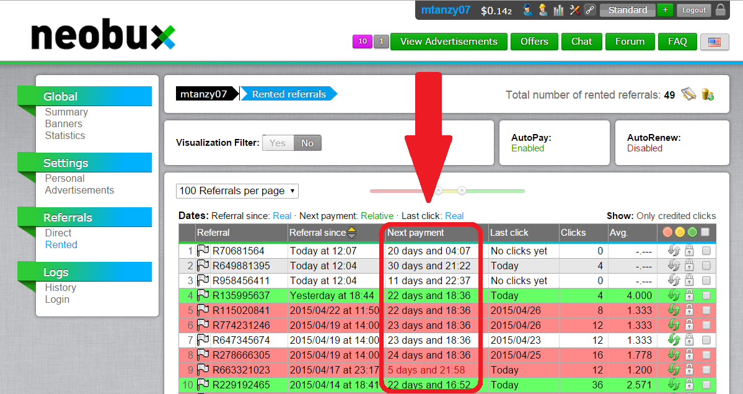743x394 pixels.
Task: Tick the checkbox for referral R663321023
Action: pyautogui.click(x=706, y=369)
